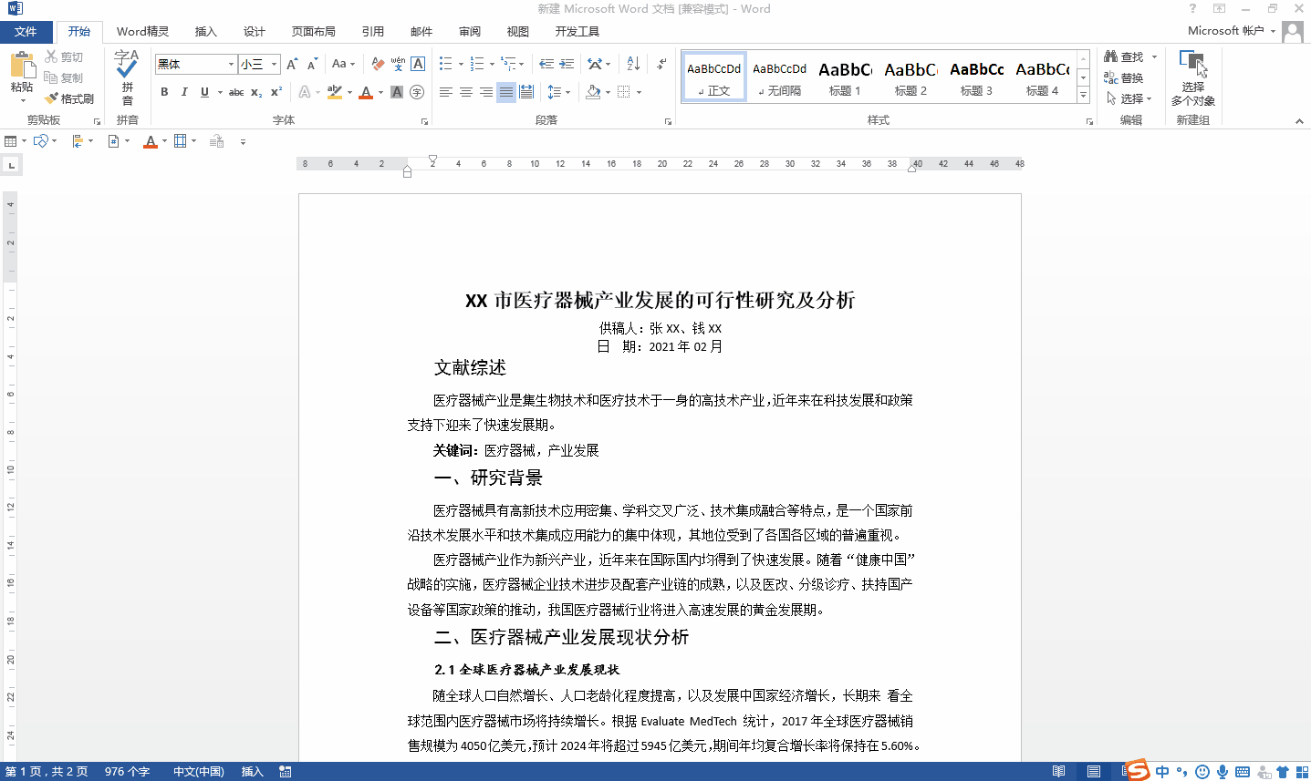This screenshot has height=781, width=1311.
Task: Toggle Bold formatting
Action: click(x=164, y=92)
